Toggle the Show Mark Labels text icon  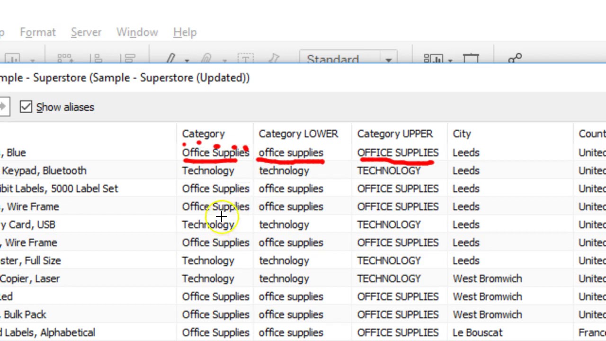click(245, 59)
